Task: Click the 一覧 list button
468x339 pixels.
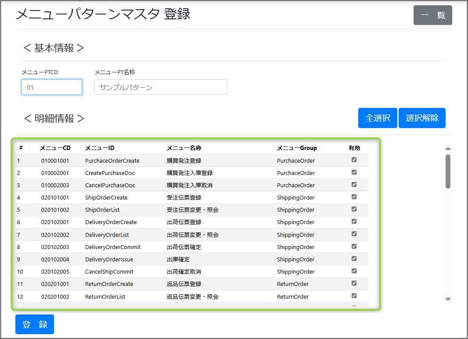Action: tap(432, 15)
